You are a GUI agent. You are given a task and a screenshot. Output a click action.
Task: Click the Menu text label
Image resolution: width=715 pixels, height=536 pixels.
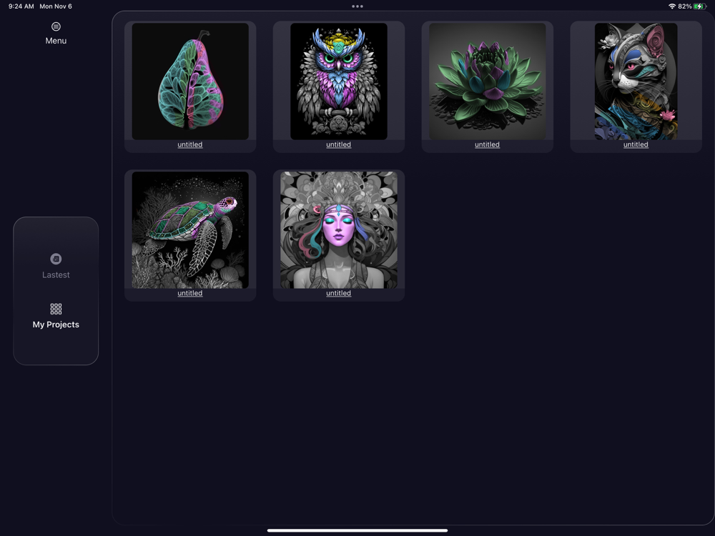pos(56,41)
